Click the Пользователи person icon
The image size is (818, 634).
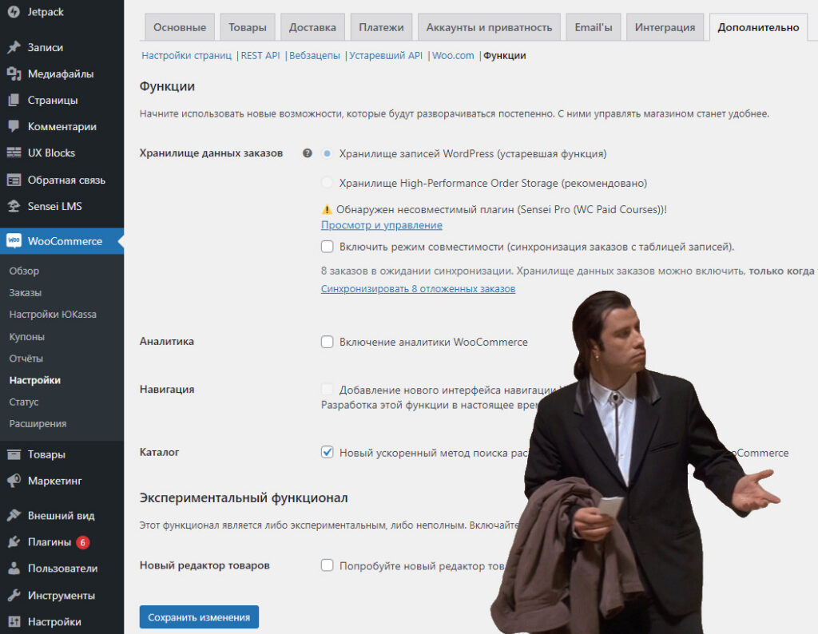(x=14, y=569)
